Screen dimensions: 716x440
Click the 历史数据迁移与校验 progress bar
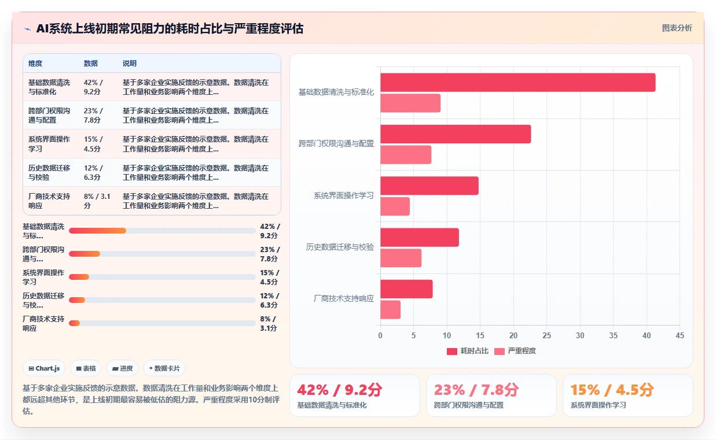click(162, 300)
